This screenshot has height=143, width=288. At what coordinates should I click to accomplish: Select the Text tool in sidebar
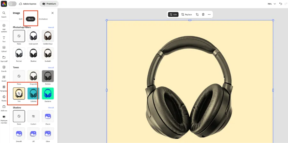[4, 39]
